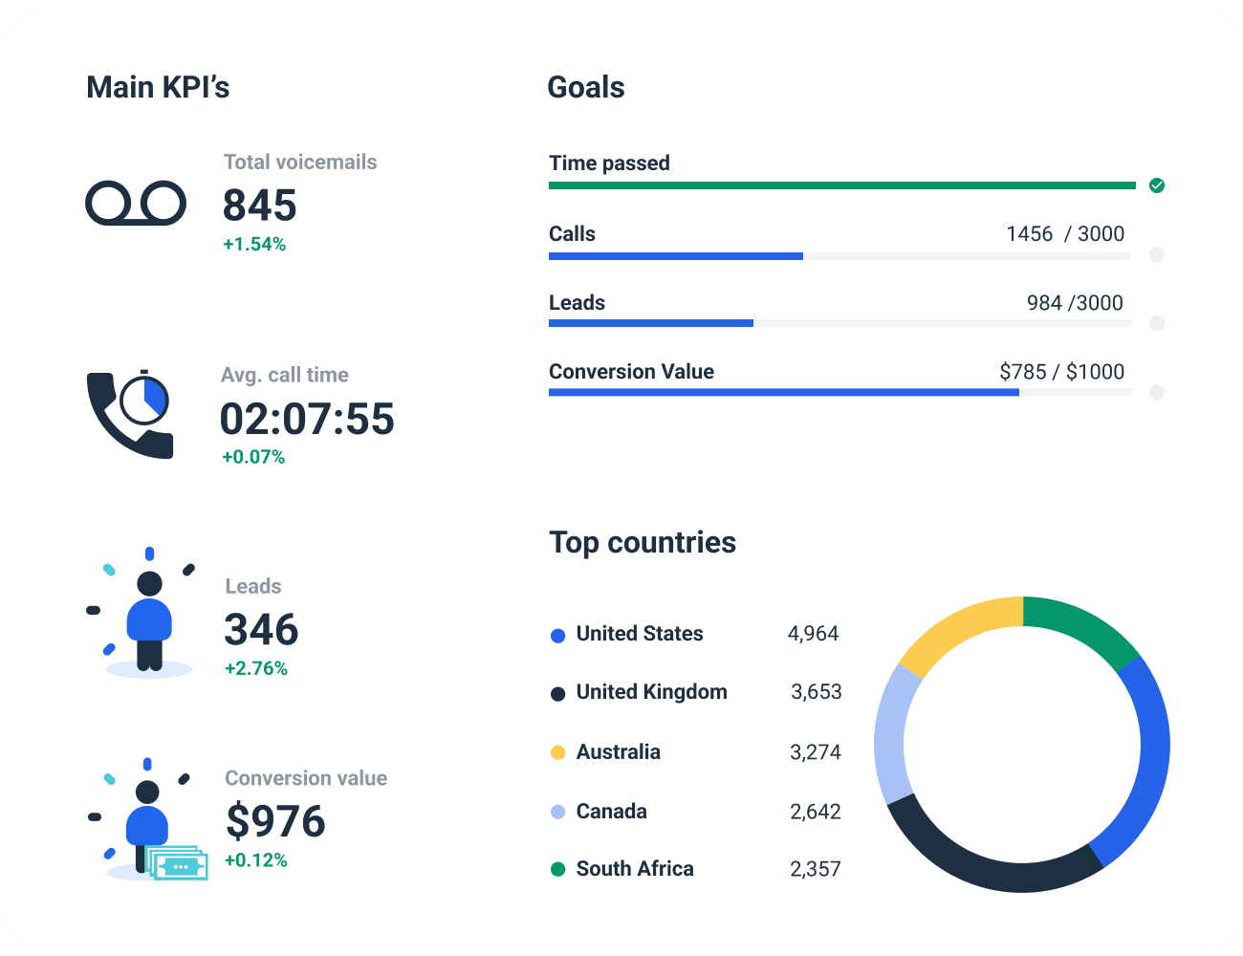The width and height of the screenshot is (1243, 956).
Task: Toggle the status circle next to Calls goal
Action: click(x=1157, y=254)
